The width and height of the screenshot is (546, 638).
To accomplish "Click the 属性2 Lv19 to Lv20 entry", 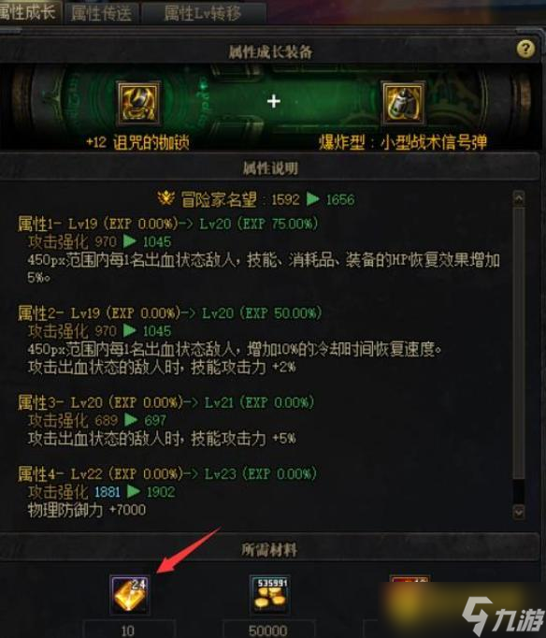I will 169,313.
